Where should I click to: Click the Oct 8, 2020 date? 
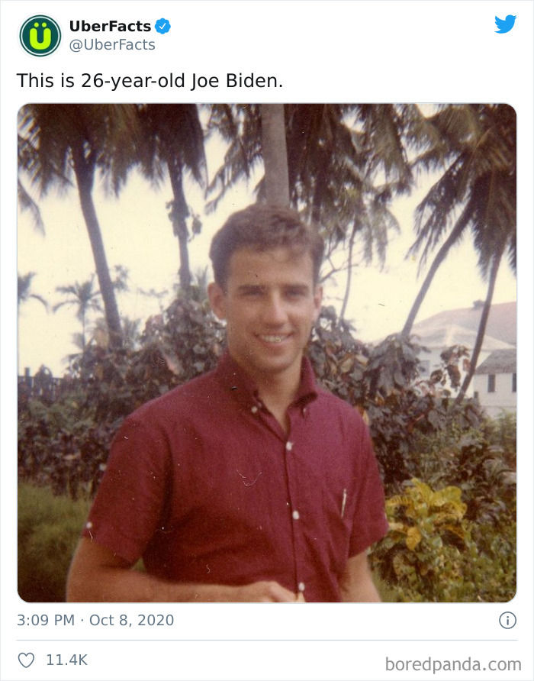coord(131,620)
